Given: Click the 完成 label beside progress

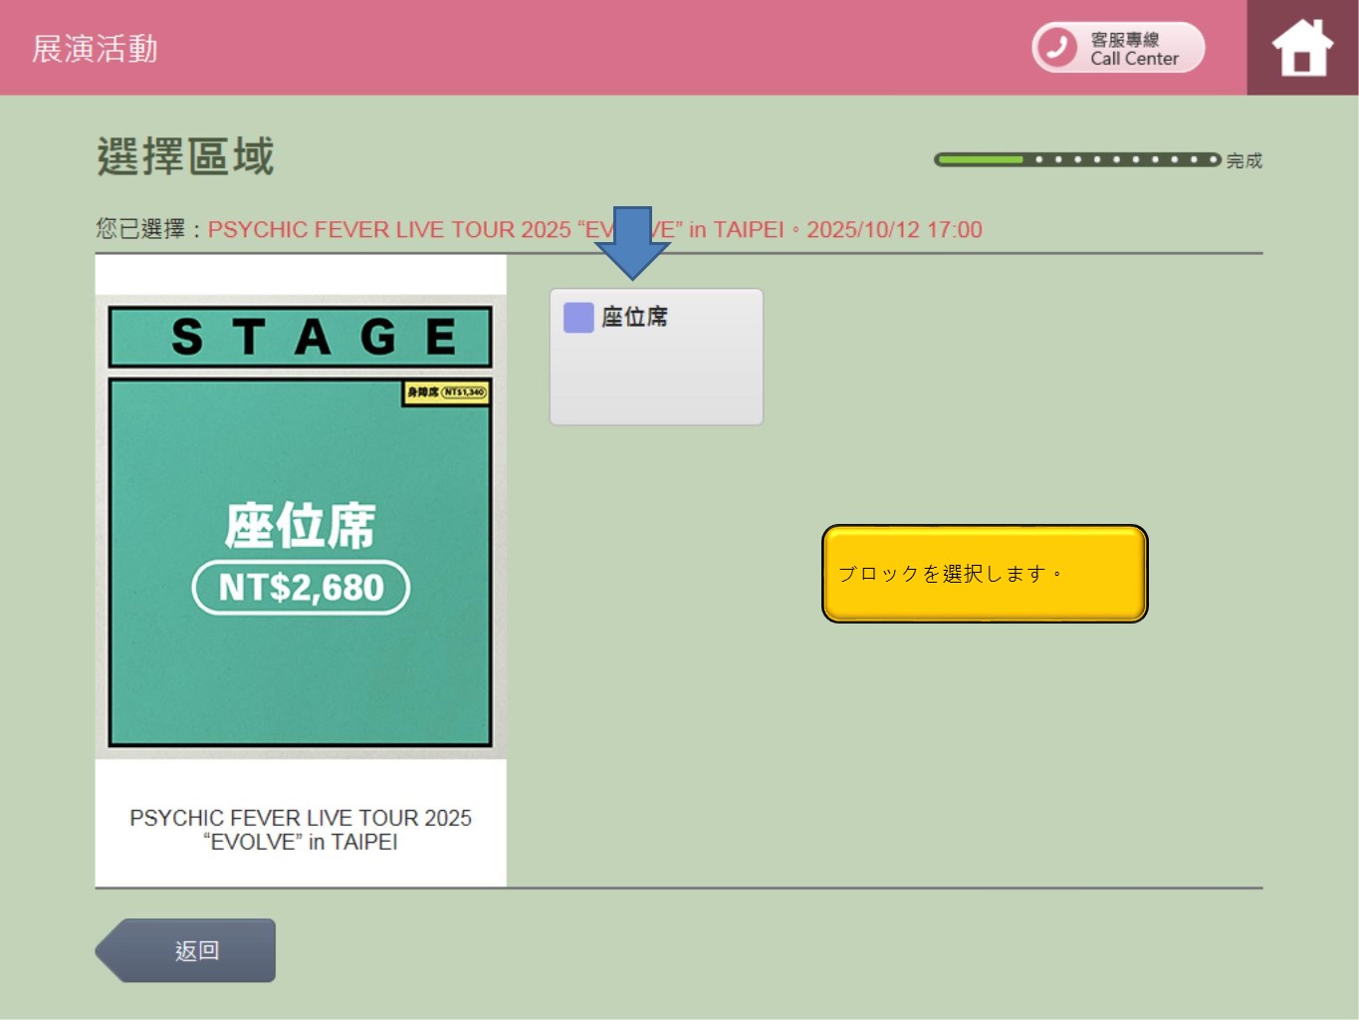Looking at the screenshot, I should [1244, 160].
